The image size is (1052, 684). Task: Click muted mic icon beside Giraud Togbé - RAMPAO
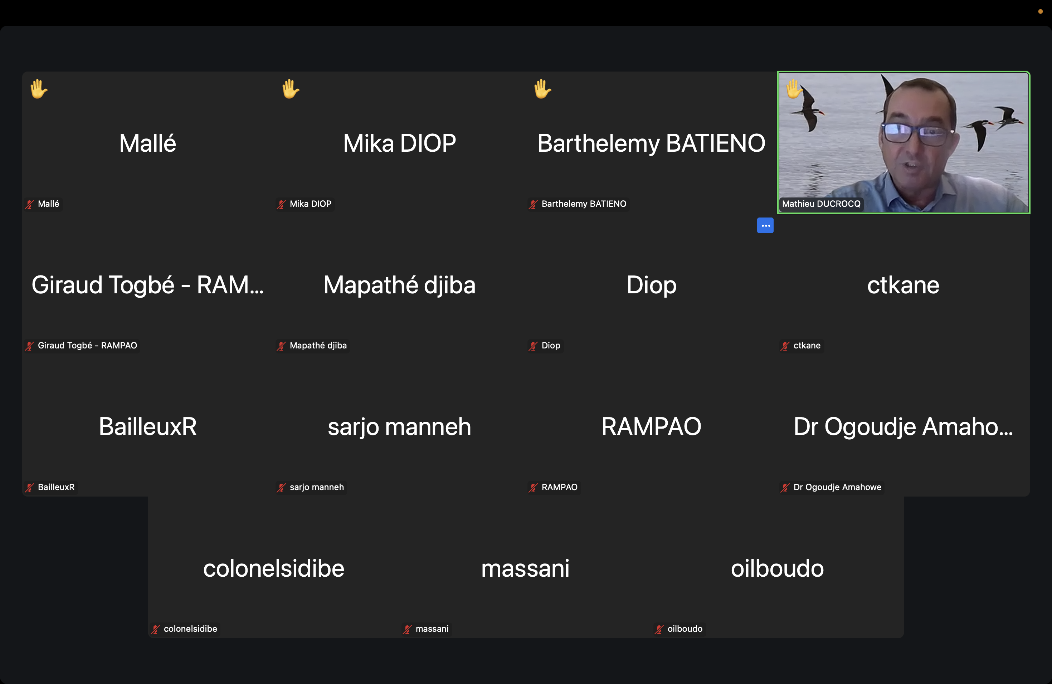[x=30, y=346]
